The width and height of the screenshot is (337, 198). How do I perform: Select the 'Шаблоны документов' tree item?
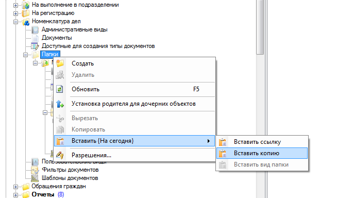70,178
